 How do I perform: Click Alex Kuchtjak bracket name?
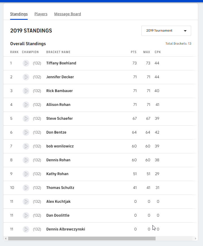click(x=58, y=202)
